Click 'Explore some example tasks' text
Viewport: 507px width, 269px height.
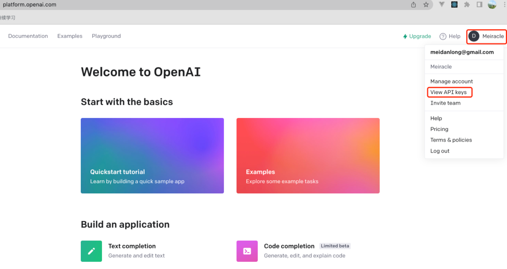282,181
